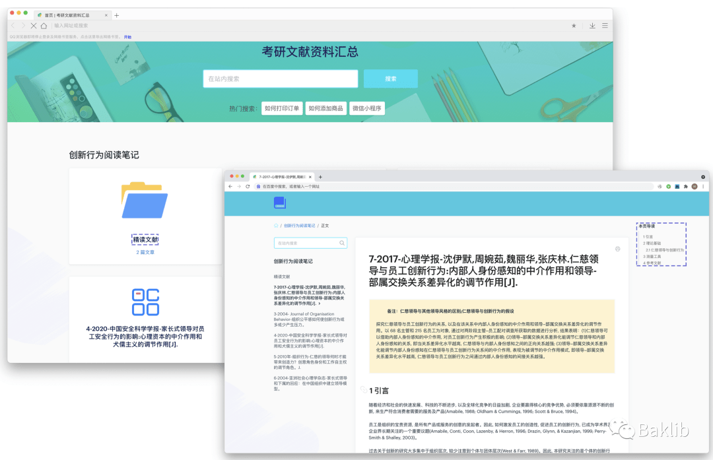Choose hot search tag 如何添加商品
This screenshot has width=713, height=460.
click(325, 108)
